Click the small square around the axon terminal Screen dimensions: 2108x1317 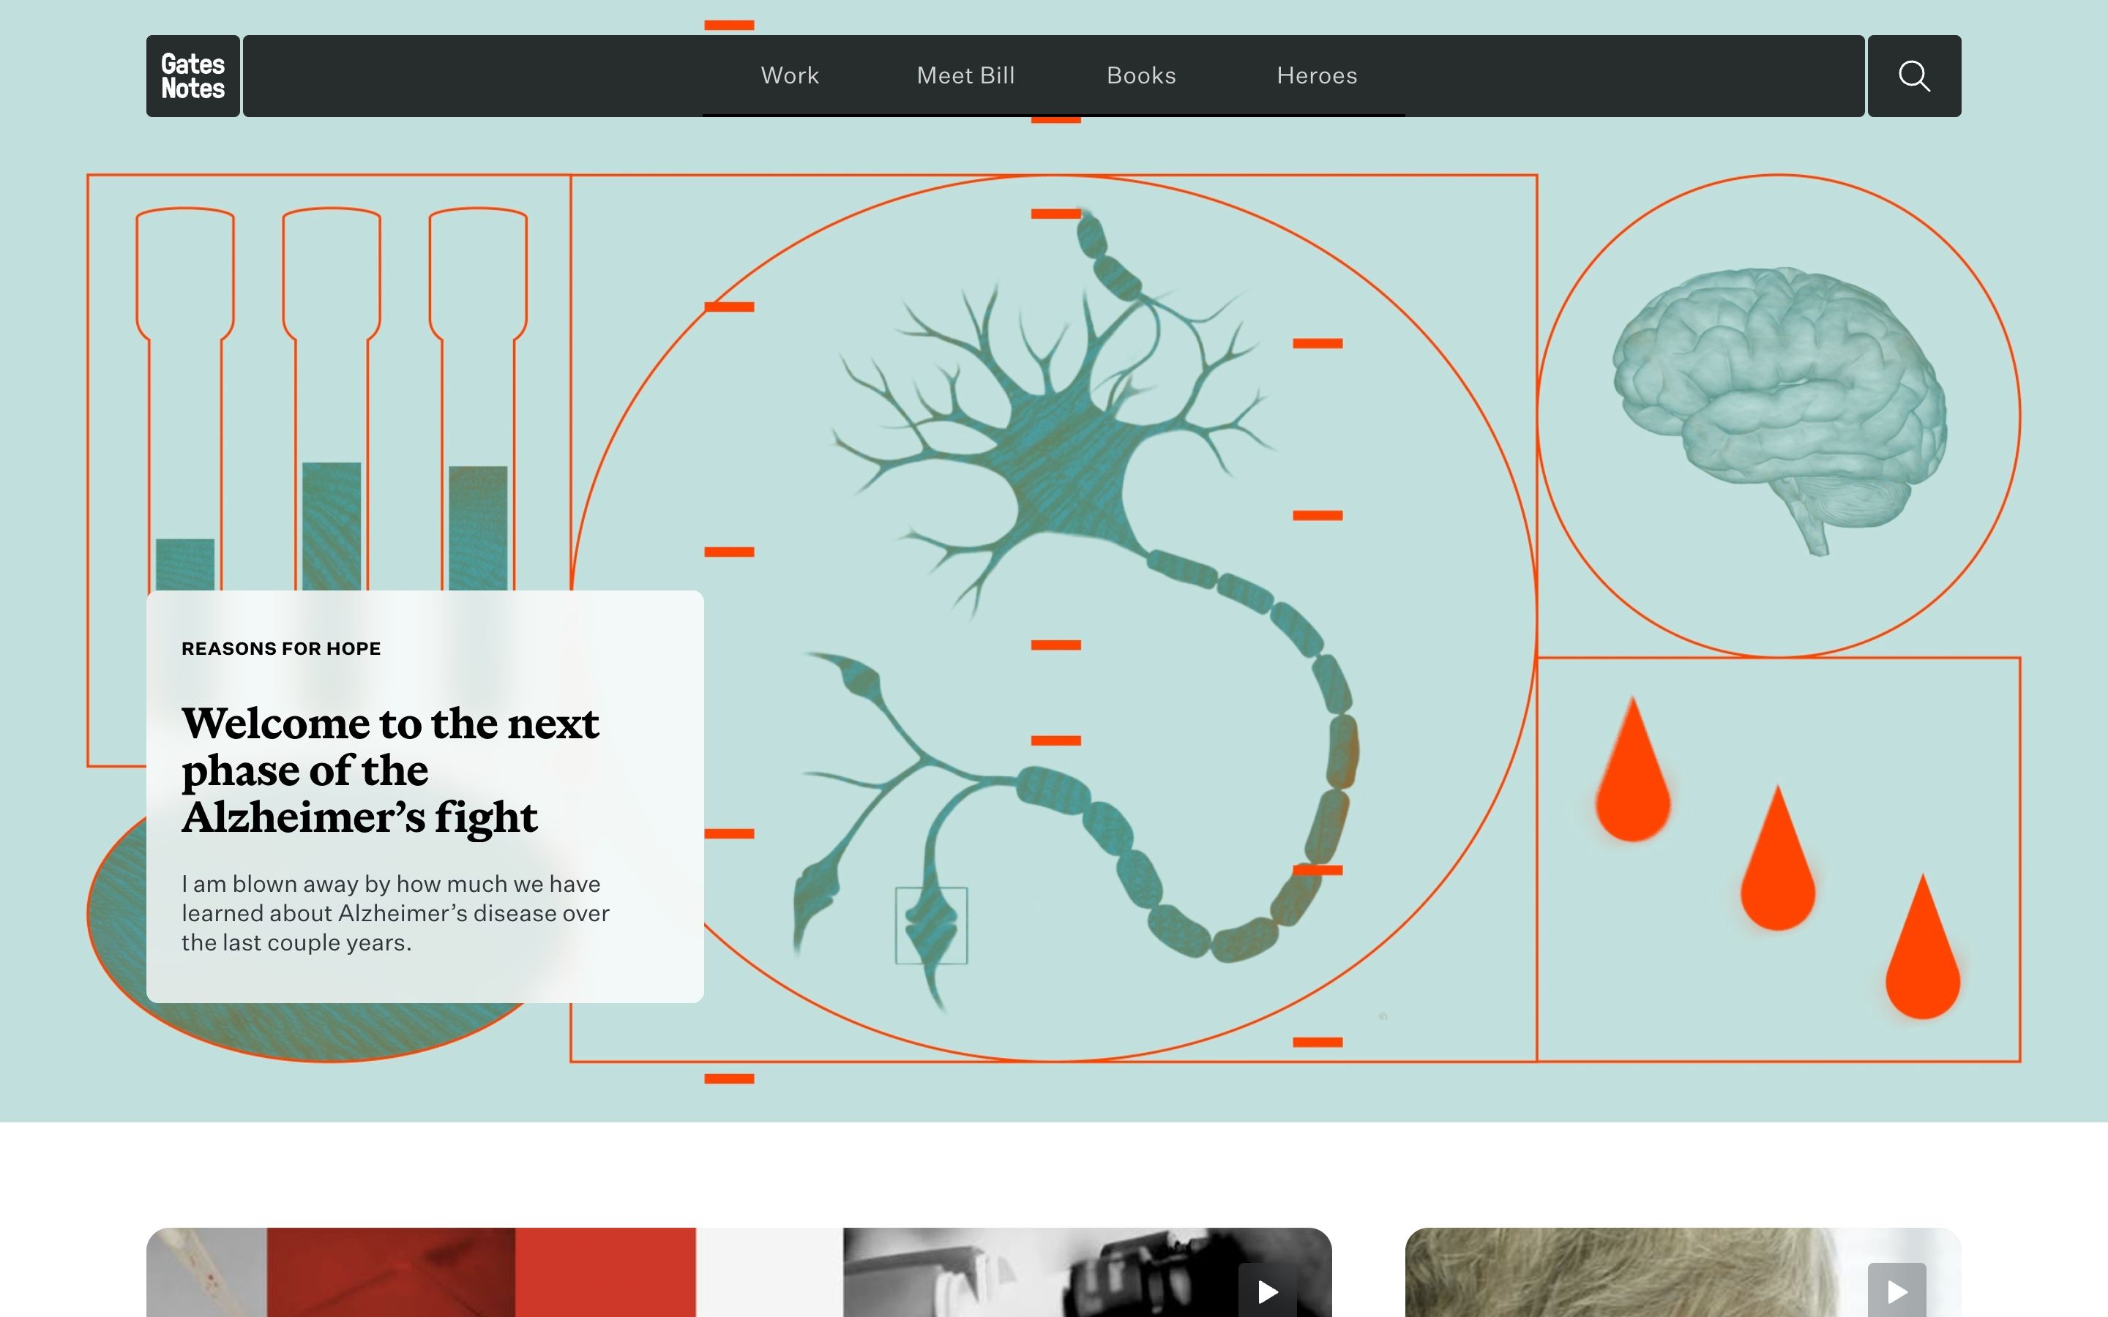tap(931, 925)
